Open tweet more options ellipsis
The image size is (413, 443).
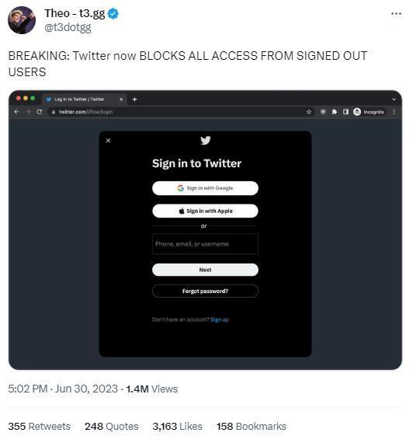point(396,13)
